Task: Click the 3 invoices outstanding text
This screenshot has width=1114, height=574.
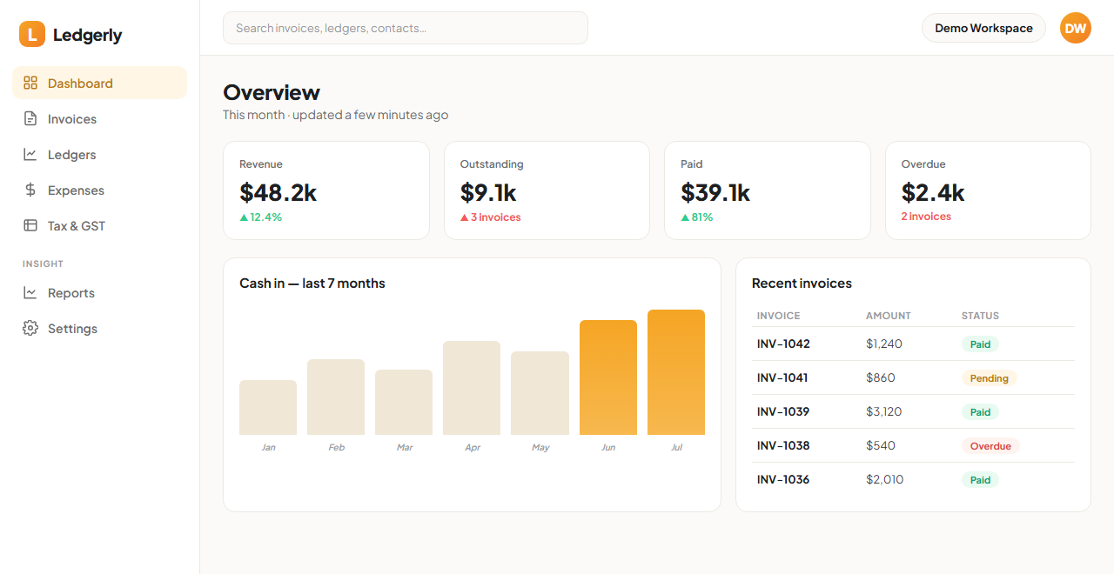Action: (x=491, y=217)
